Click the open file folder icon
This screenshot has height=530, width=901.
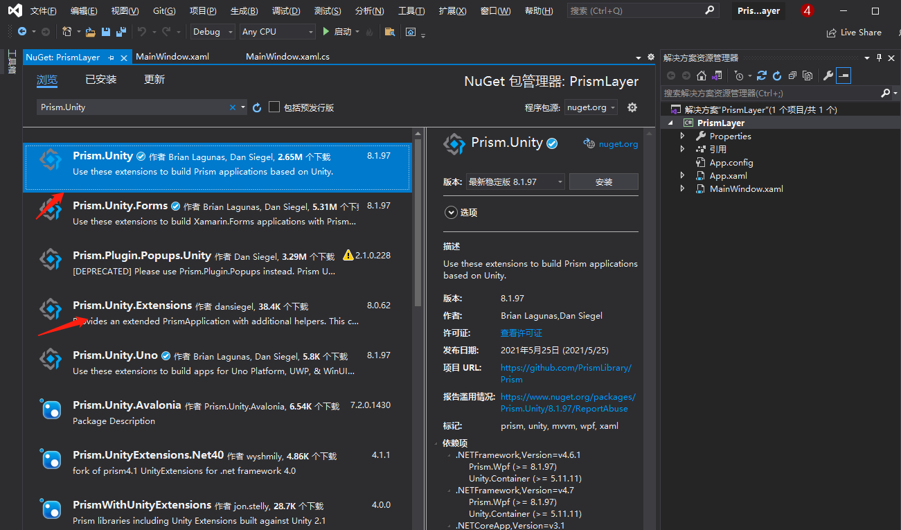91,32
